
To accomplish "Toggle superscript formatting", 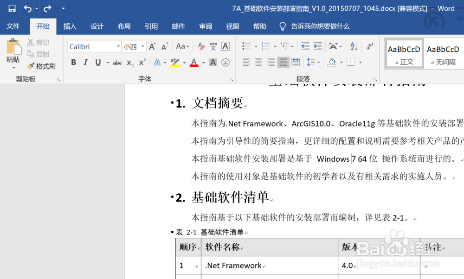I will [142, 63].
